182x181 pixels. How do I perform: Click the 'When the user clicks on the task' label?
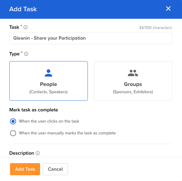pos(49,121)
